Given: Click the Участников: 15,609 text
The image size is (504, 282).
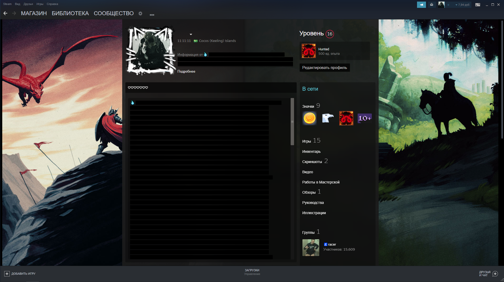Looking at the screenshot, I should point(339,249).
